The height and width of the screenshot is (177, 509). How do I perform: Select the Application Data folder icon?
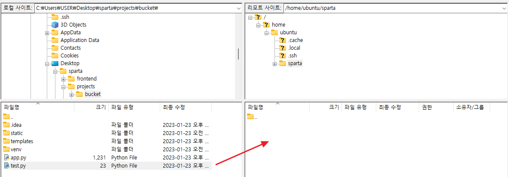point(55,40)
